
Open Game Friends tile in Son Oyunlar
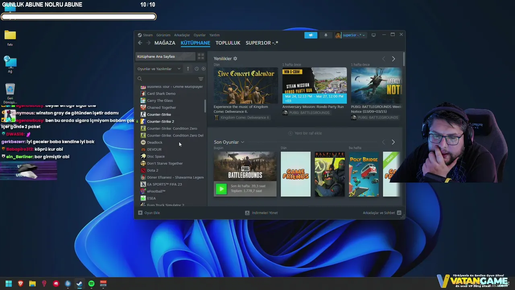coord(296,174)
